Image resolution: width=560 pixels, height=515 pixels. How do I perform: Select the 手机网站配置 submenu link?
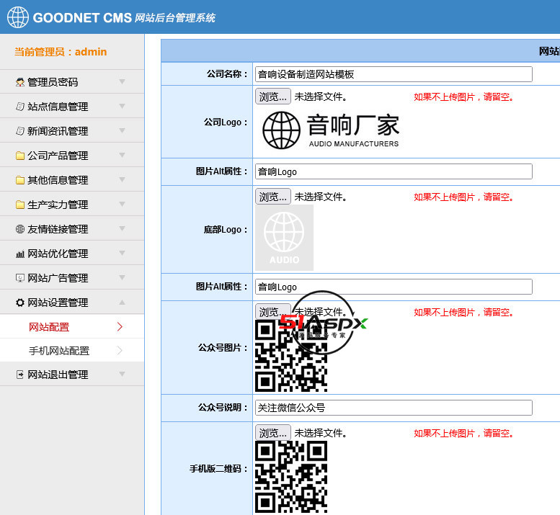[x=59, y=351]
